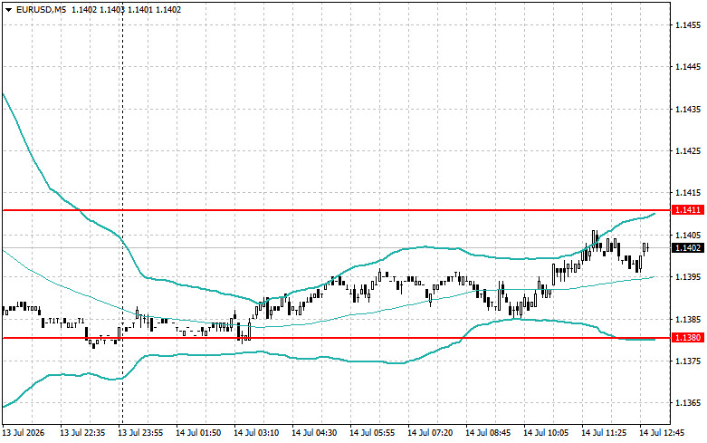Image resolution: width=707 pixels, height=443 pixels.
Task: Select the upper red horizontal resistance line
Action: point(336,210)
